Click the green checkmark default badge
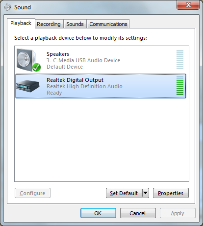203x226 pixels. click(x=36, y=67)
